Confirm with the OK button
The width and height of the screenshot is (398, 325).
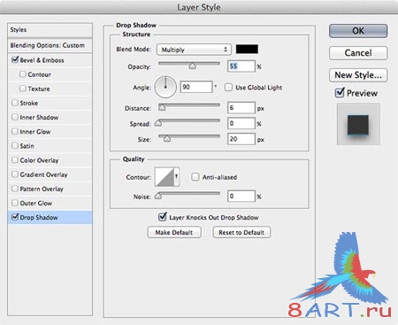(358, 31)
